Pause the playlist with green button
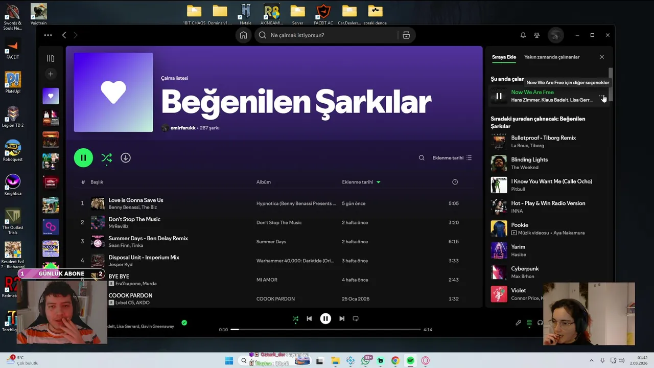654x368 pixels. [83, 158]
